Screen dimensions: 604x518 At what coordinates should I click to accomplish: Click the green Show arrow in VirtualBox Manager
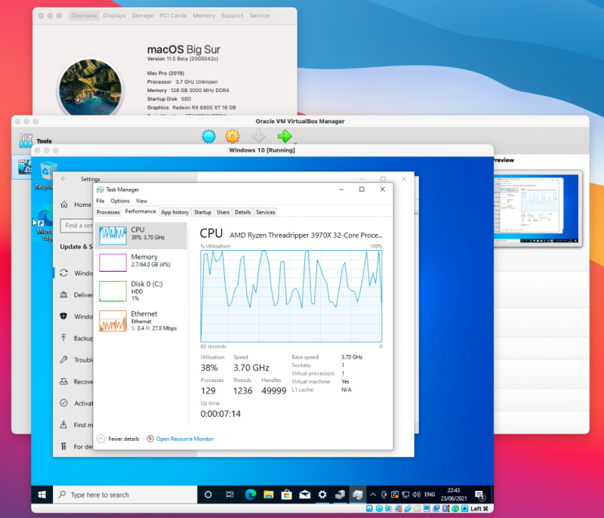[x=285, y=137]
